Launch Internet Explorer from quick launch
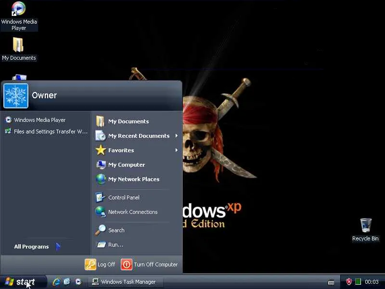 [x=56, y=282]
